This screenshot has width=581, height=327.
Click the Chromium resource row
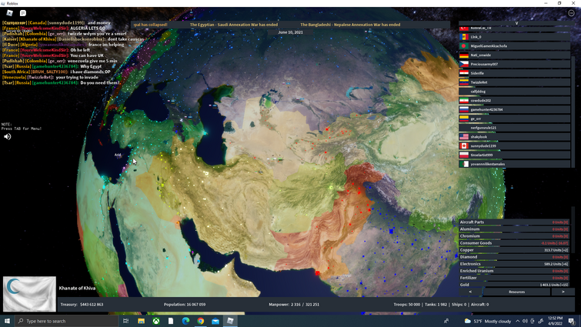[514, 236]
